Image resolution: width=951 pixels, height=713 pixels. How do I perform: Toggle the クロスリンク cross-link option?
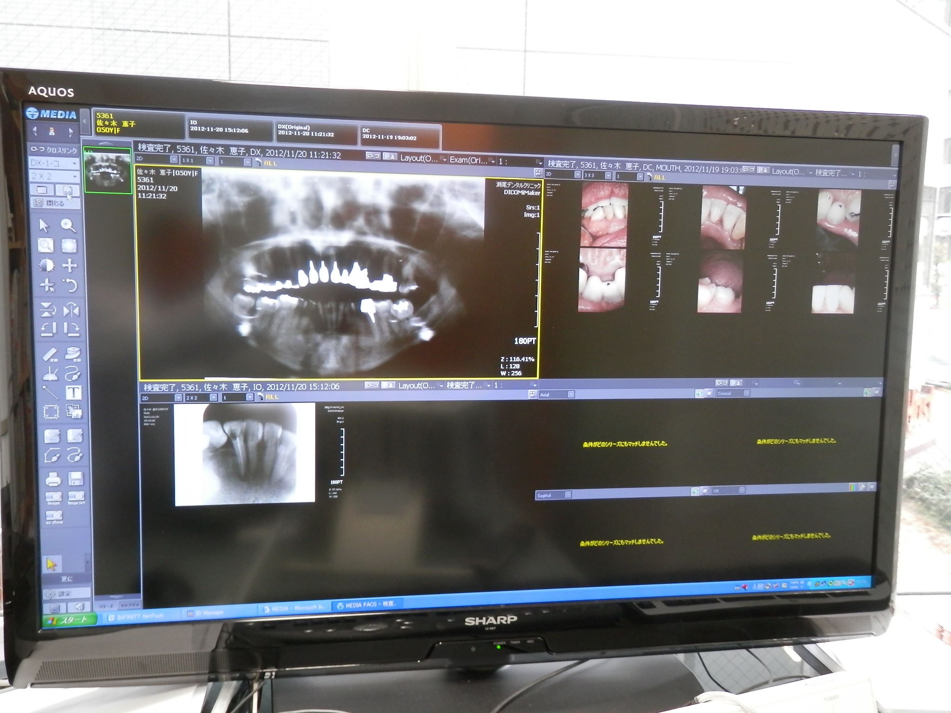pyautogui.click(x=54, y=149)
